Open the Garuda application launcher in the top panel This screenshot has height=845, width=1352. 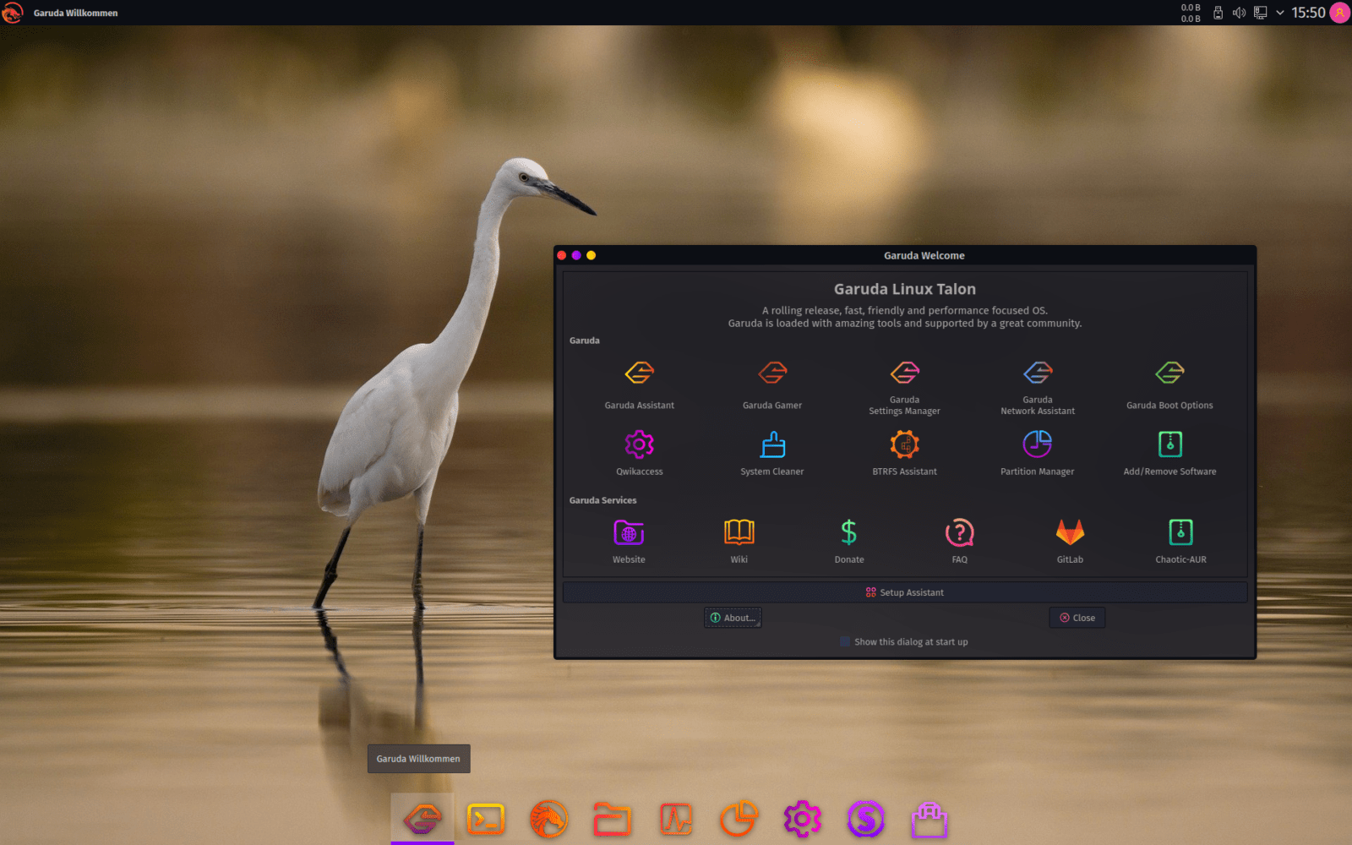click(x=13, y=13)
